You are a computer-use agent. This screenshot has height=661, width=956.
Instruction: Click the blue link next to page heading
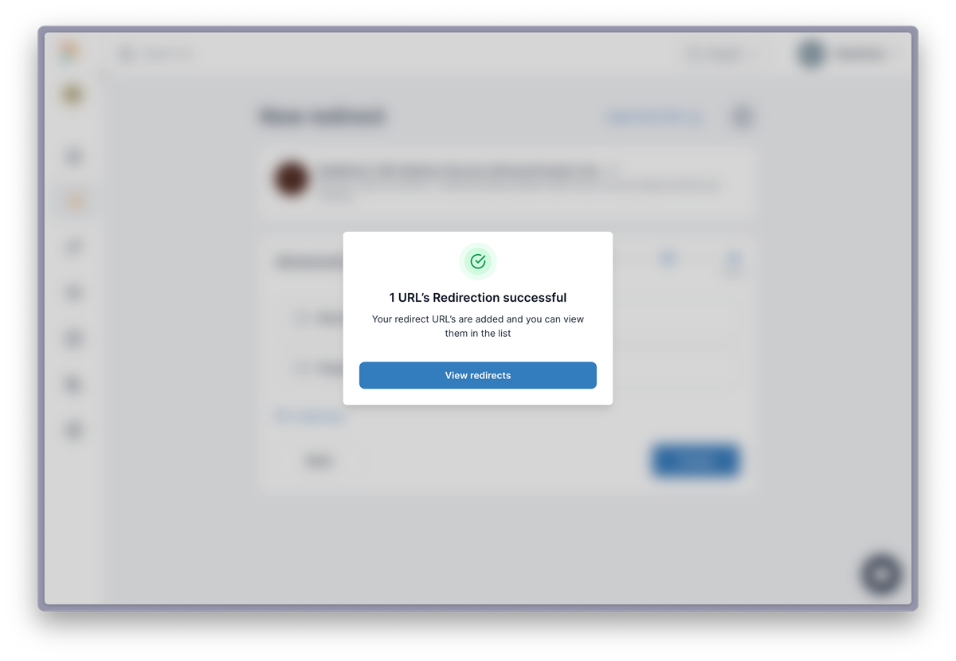tap(654, 117)
